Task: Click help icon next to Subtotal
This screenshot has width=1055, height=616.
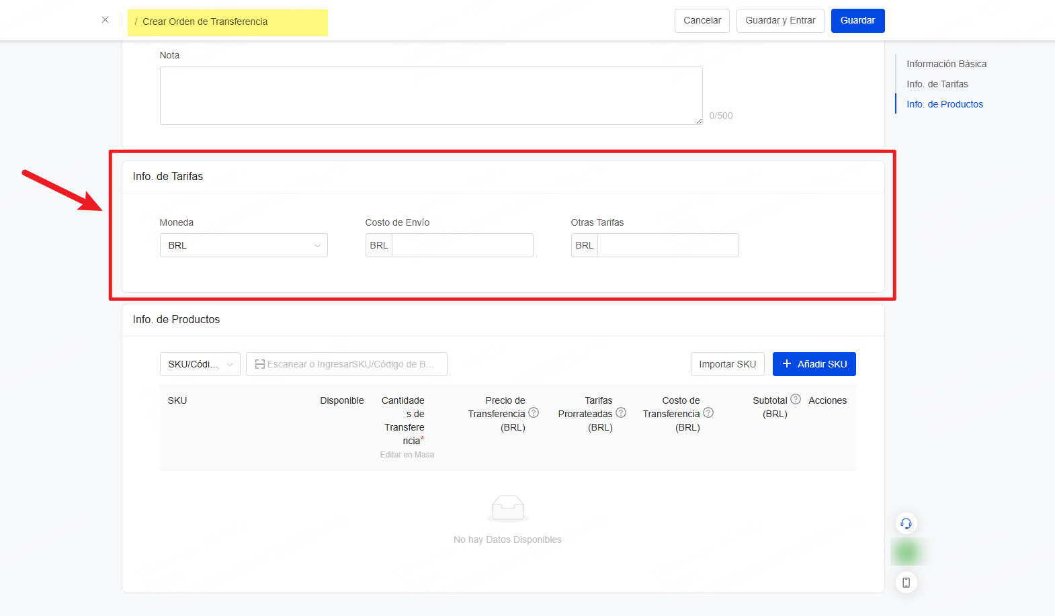Action: 796,399
